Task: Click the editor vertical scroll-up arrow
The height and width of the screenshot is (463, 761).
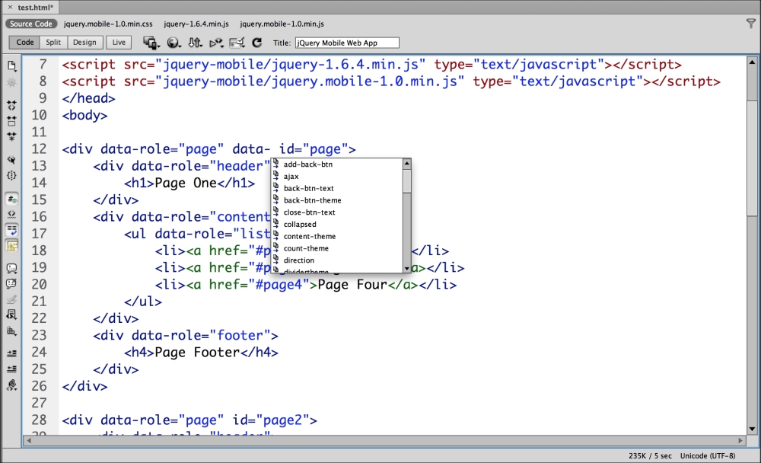Action: coord(752,62)
